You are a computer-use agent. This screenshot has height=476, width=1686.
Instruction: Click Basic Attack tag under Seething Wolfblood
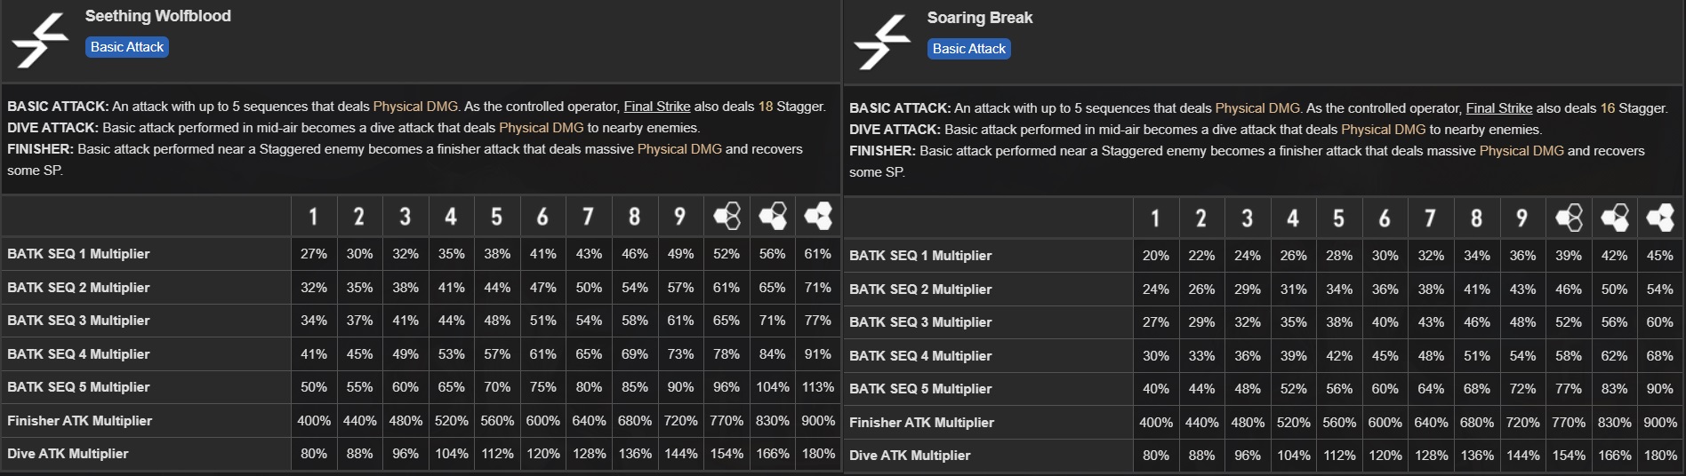pyautogui.click(x=127, y=47)
